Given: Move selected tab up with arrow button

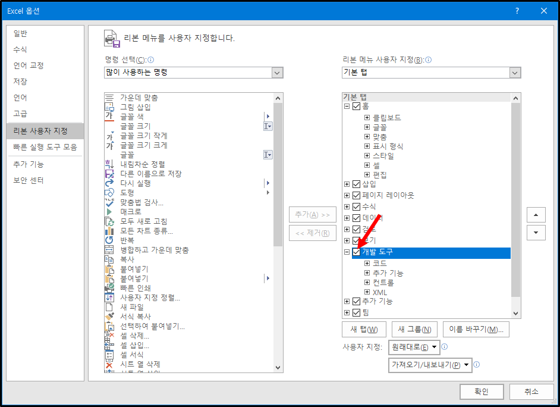Looking at the screenshot, I should [x=536, y=215].
